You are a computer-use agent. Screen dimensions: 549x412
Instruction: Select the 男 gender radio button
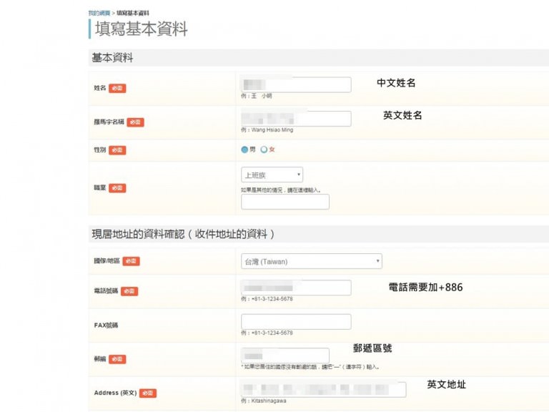point(244,149)
